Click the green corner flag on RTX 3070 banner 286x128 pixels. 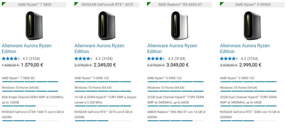[76, 3]
